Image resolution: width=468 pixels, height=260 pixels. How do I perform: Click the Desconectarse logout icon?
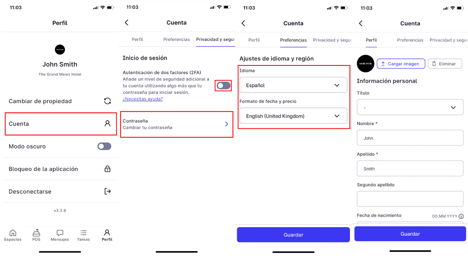107,191
